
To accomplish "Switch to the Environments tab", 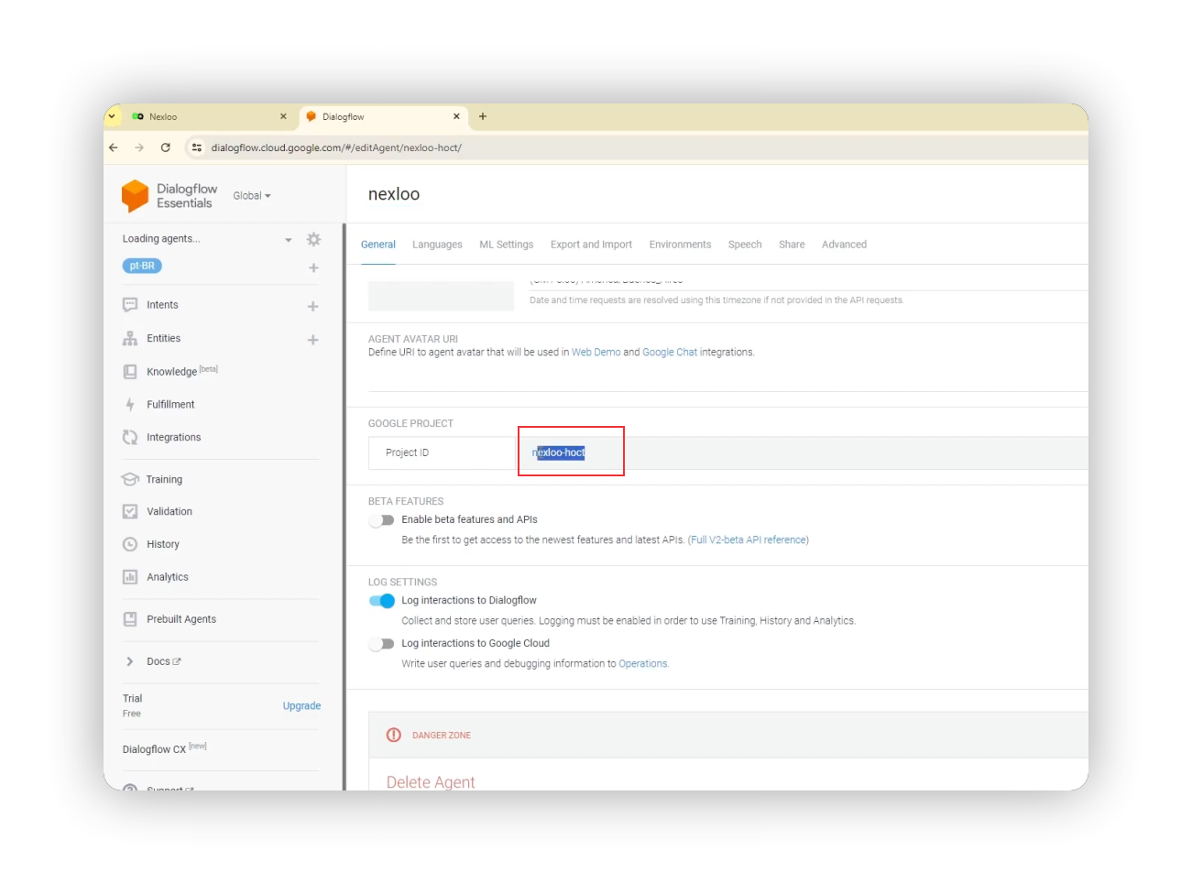I will tap(680, 245).
